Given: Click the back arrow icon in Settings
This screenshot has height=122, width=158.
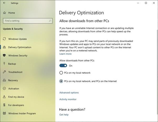Looking at the screenshot, I should click(x=4, y=3).
